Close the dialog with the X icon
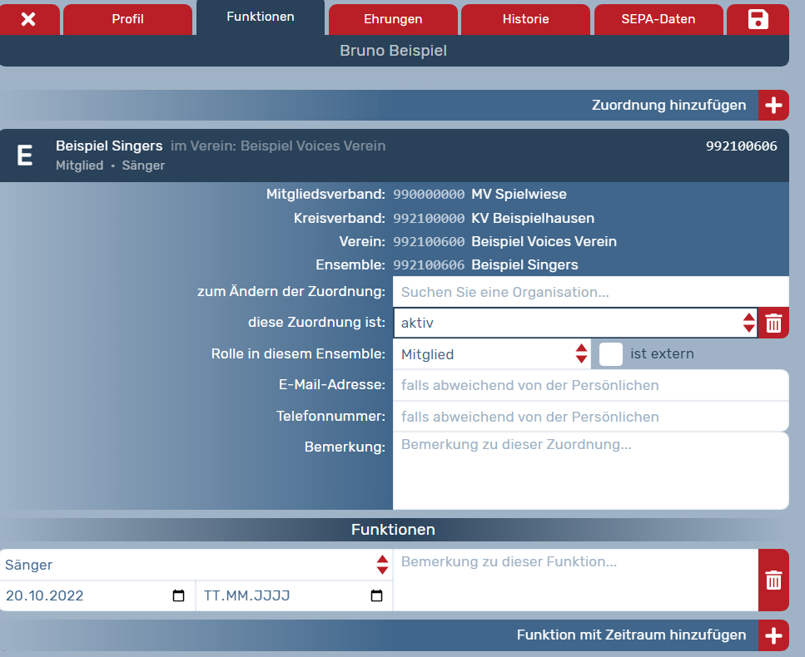The height and width of the screenshot is (657, 805). [x=28, y=19]
